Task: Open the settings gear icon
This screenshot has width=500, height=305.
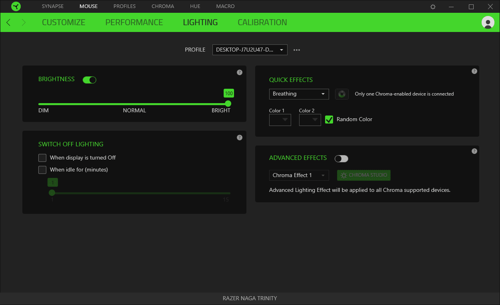Action: [x=433, y=7]
